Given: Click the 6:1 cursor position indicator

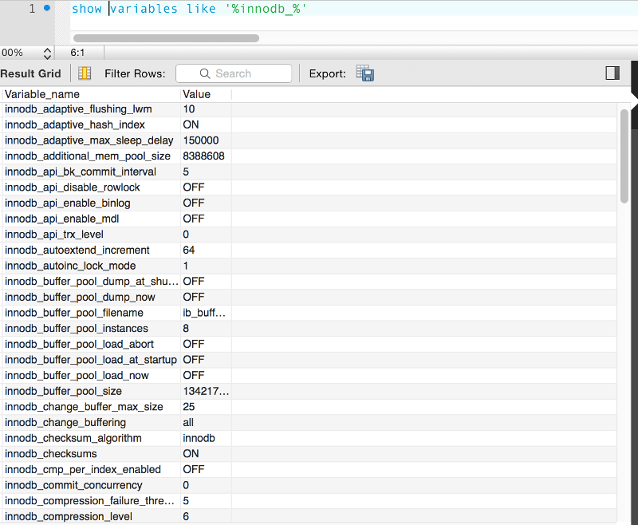Looking at the screenshot, I should [77, 53].
